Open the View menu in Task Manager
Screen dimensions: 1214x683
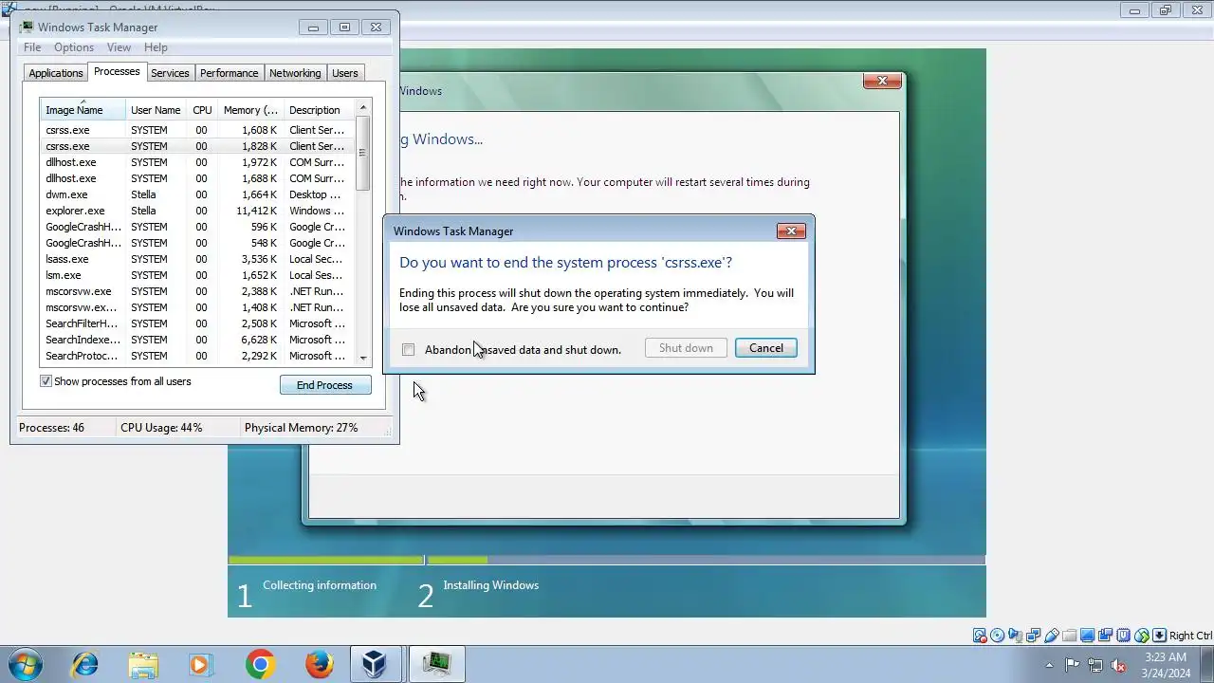(119, 47)
